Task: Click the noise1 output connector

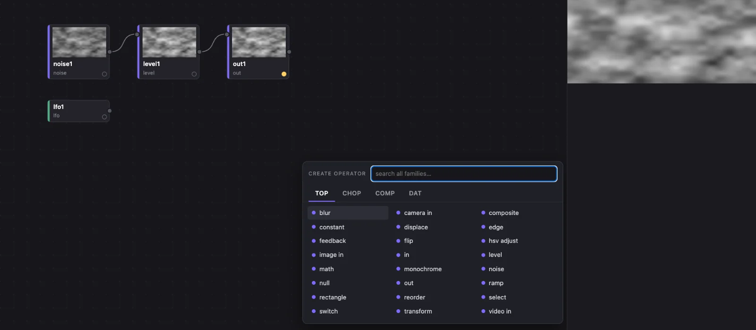Action: [x=110, y=52]
